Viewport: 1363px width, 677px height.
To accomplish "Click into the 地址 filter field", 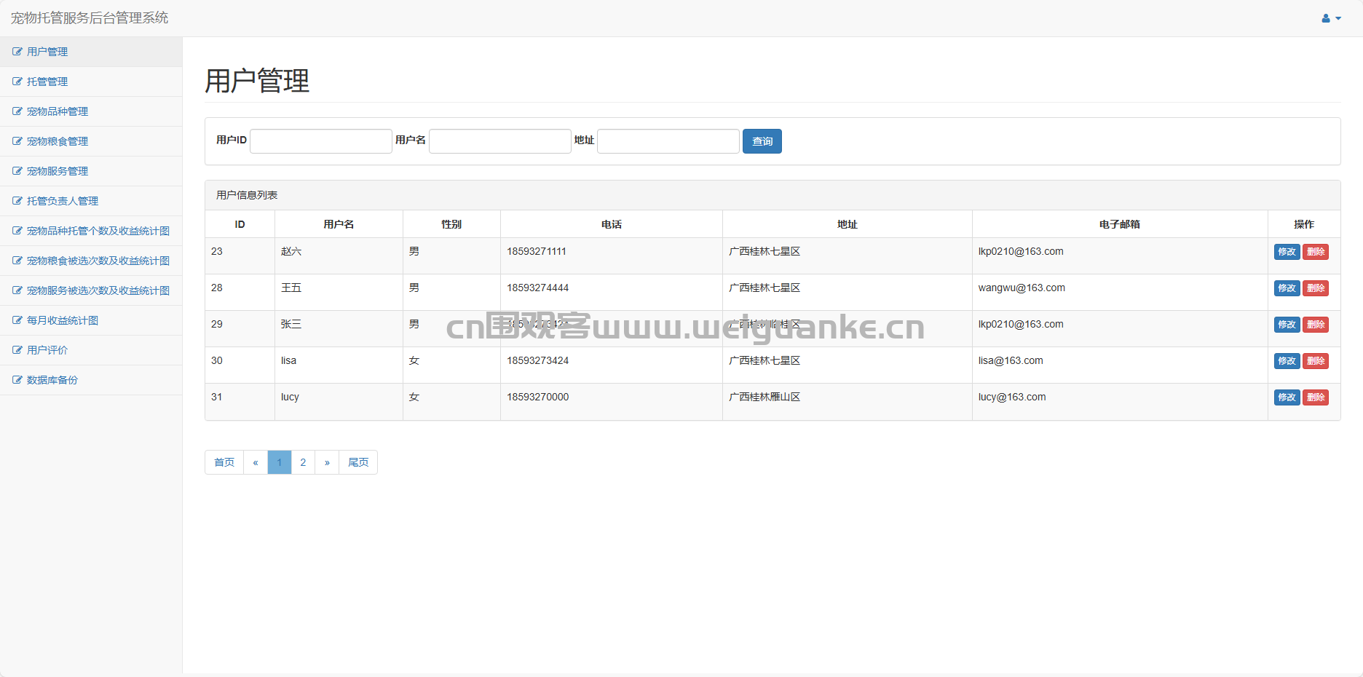I will click(x=668, y=141).
